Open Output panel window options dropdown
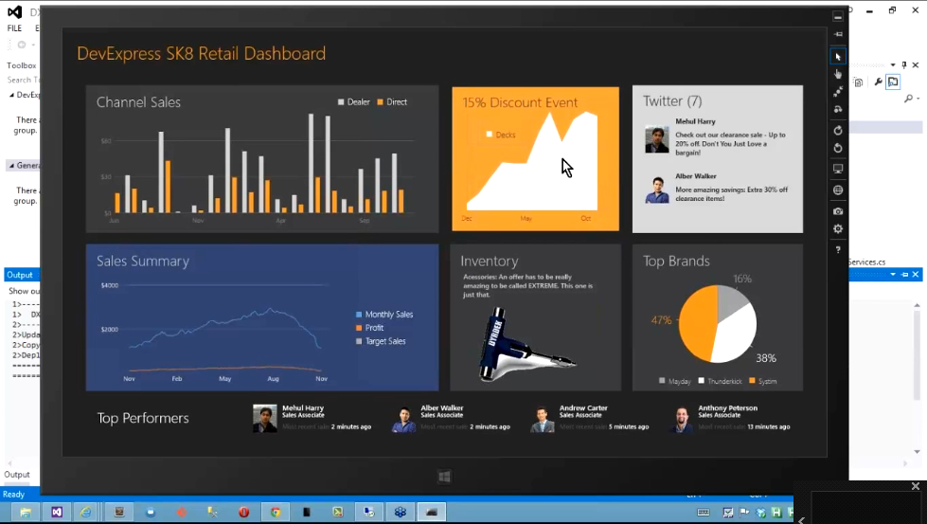This screenshot has height=524, width=927. [x=893, y=275]
